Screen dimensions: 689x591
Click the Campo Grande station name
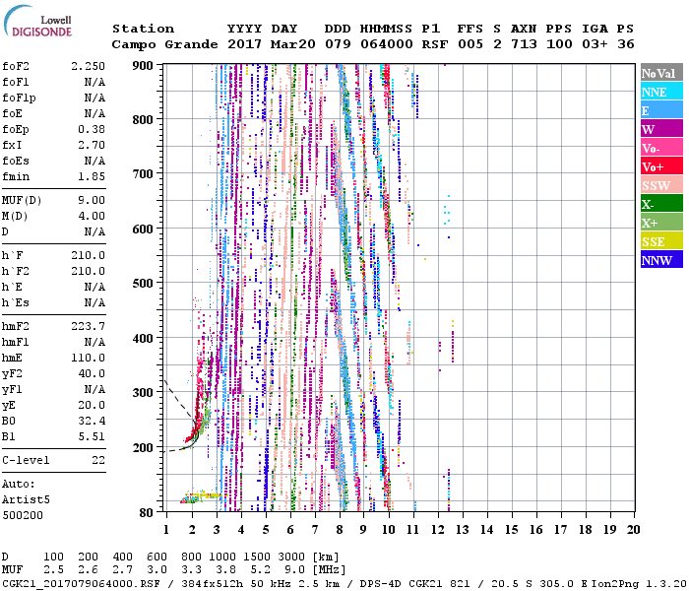tap(162, 44)
